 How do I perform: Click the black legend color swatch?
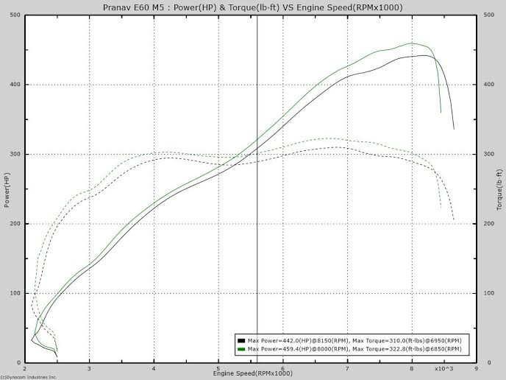241,340
